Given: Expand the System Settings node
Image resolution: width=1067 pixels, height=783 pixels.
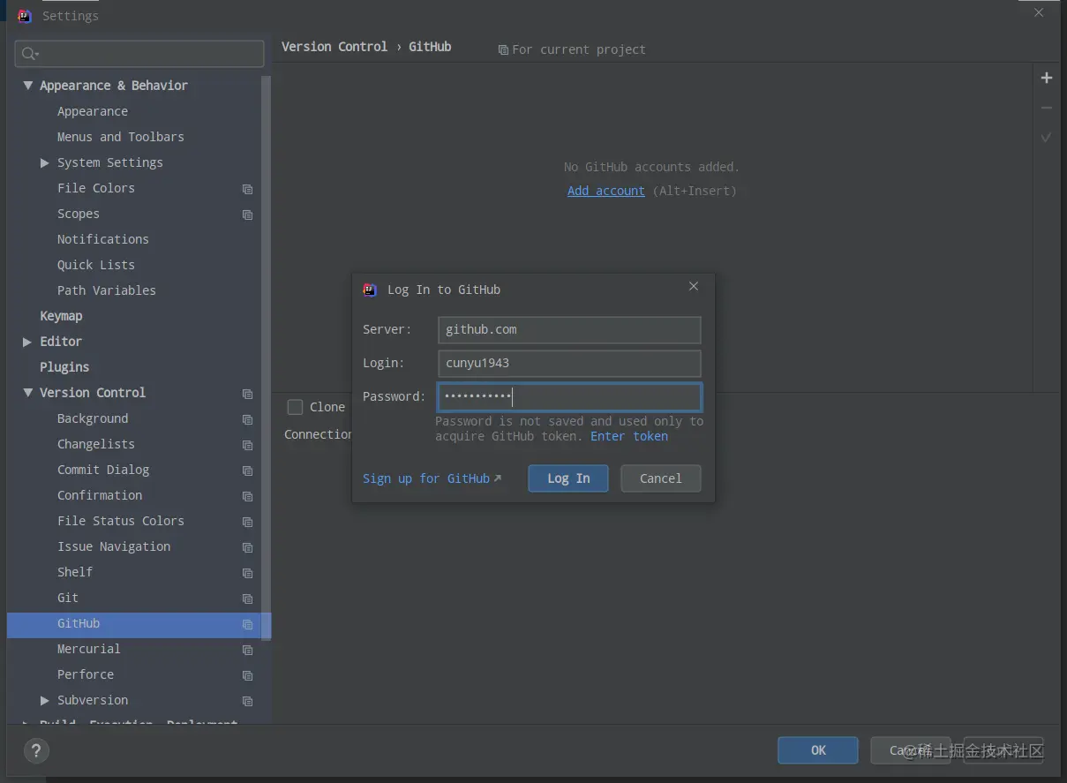Looking at the screenshot, I should point(45,162).
